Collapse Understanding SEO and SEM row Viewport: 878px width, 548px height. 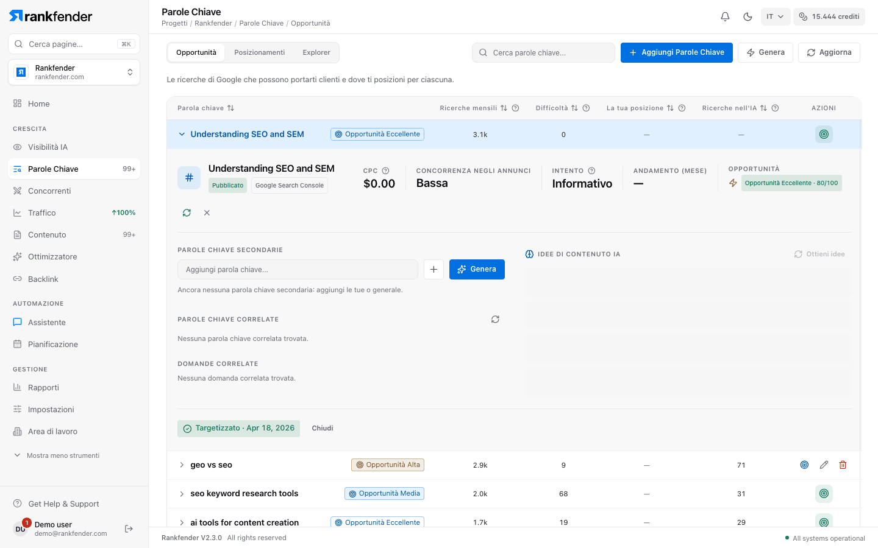tap(182, 134)
